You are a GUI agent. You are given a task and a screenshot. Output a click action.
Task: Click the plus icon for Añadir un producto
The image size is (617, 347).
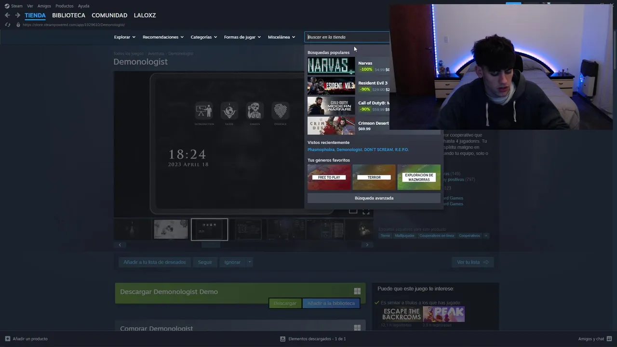[x=8, y=339]
